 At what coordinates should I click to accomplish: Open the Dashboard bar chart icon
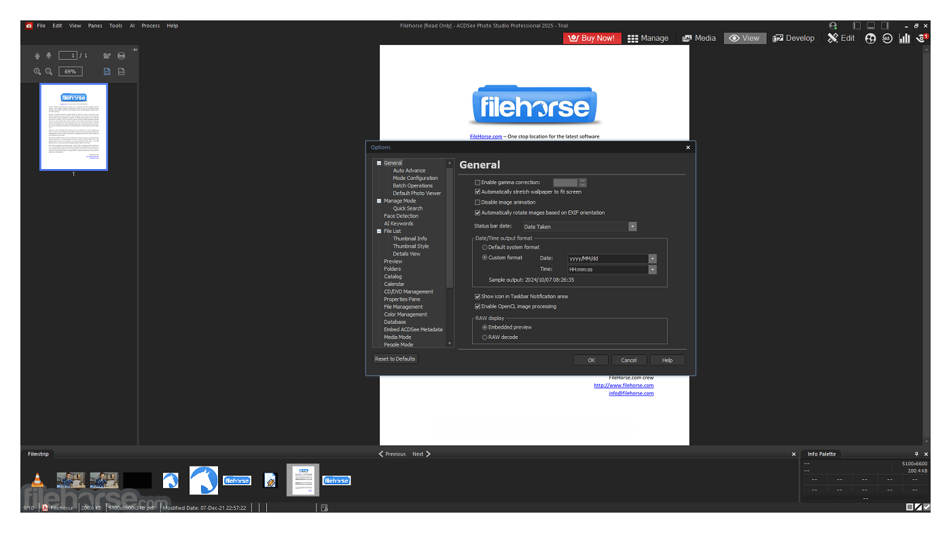904,38
